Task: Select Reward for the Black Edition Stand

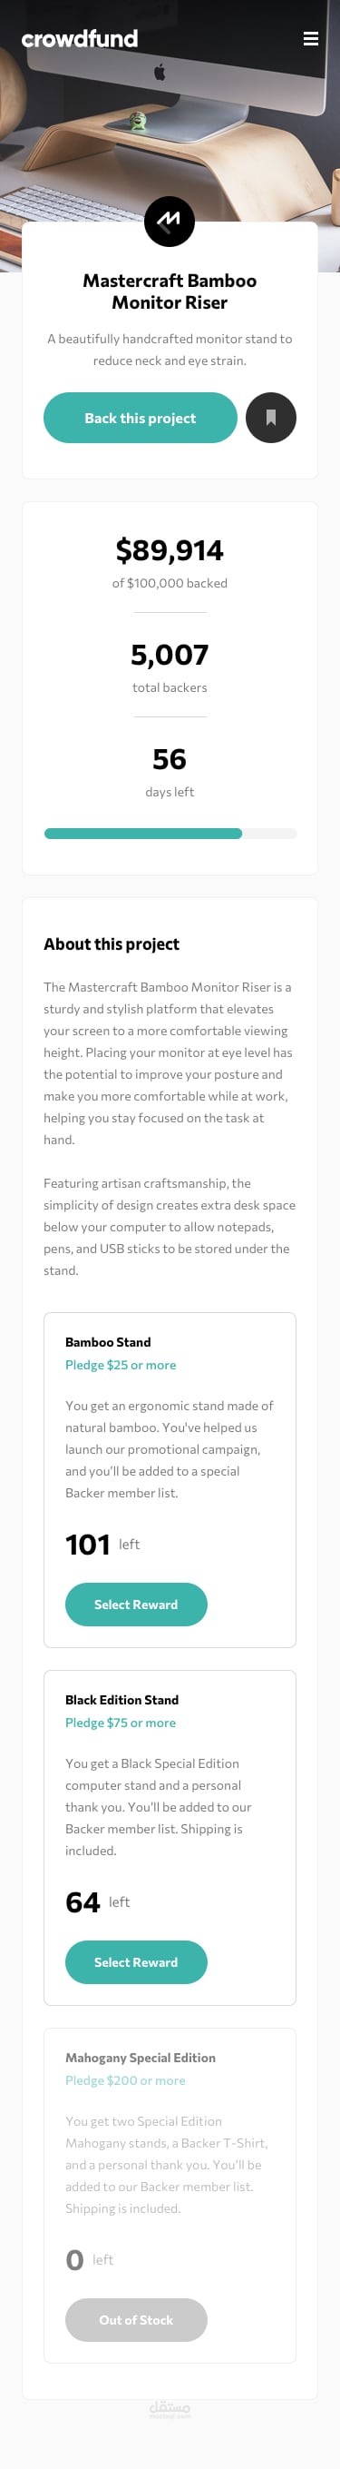Action: [x=136, y=1962]
